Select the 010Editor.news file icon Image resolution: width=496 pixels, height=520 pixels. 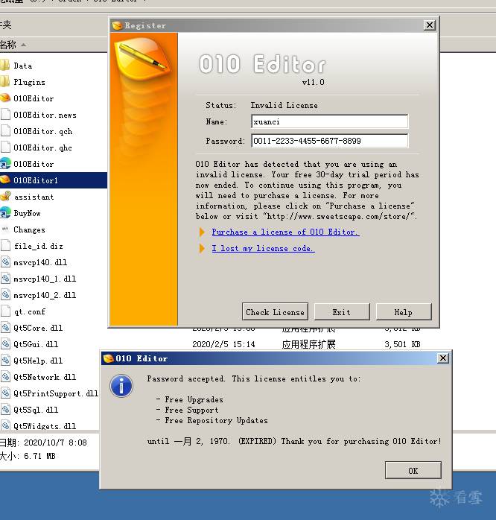point(5,115)
